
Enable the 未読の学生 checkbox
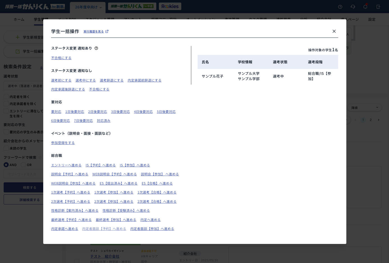6,148
